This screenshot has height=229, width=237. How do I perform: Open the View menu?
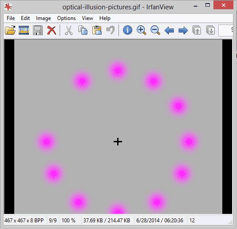tap(87, 18)
